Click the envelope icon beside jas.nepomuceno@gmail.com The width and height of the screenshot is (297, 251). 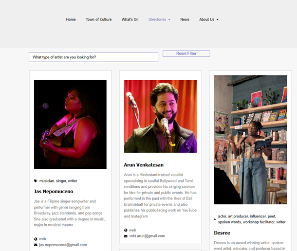click(36, 245)
